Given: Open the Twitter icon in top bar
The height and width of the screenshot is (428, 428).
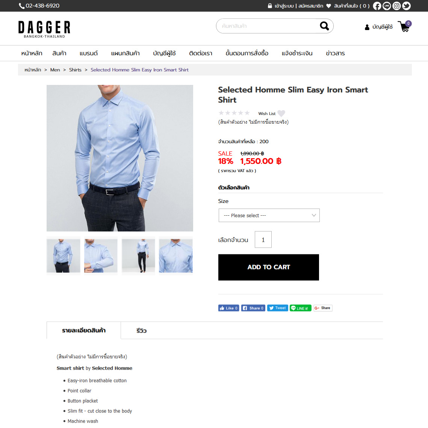Looking at the screenshot, I should coord(406,6).
